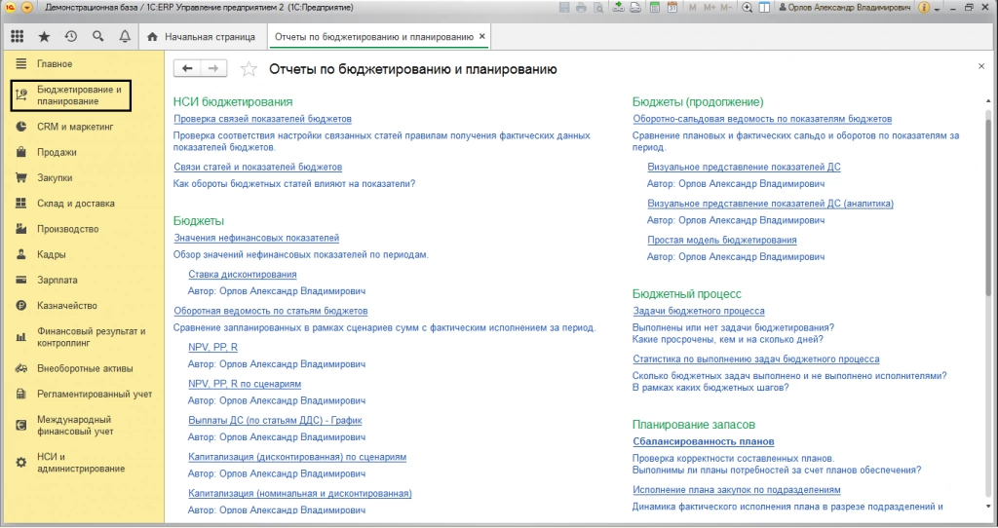Click the Print preview icon

point(597,8)
